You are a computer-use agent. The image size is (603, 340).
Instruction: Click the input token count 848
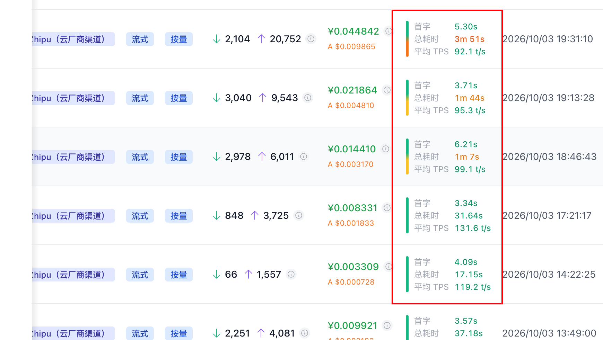pyautogui.click(x=234, y=215)
